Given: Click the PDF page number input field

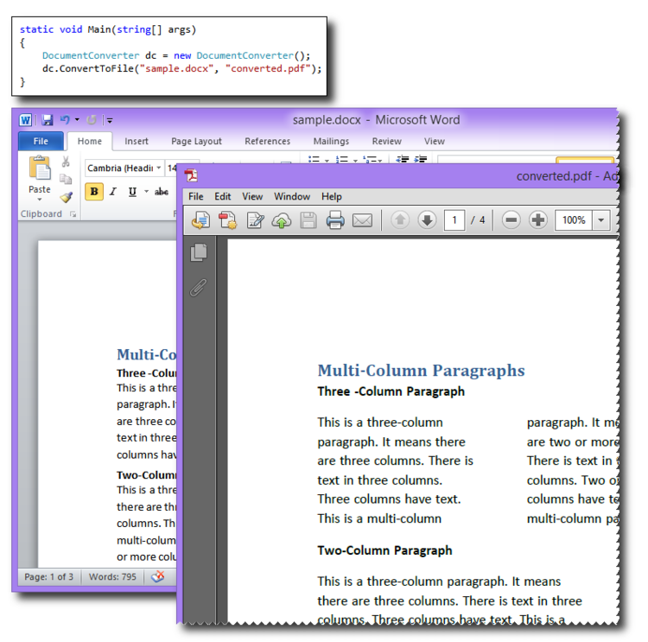Looking at the screenshot, I should click(x=454, y=220).
